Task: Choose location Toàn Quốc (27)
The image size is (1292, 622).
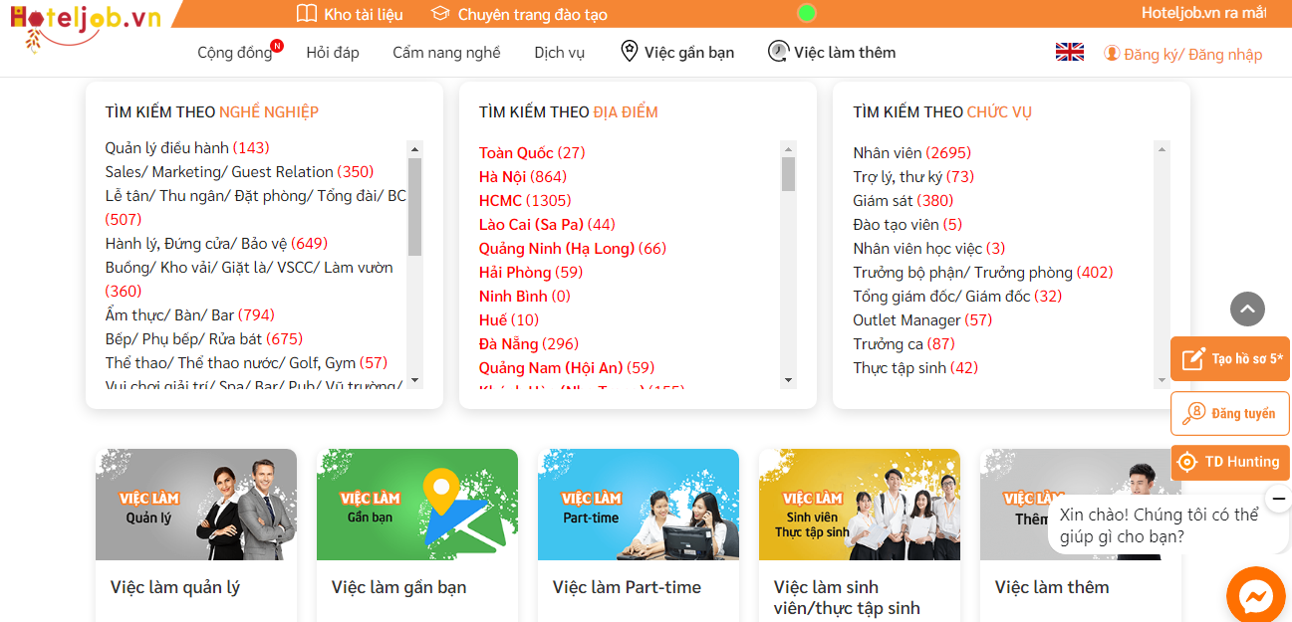Action: point(532,152)
